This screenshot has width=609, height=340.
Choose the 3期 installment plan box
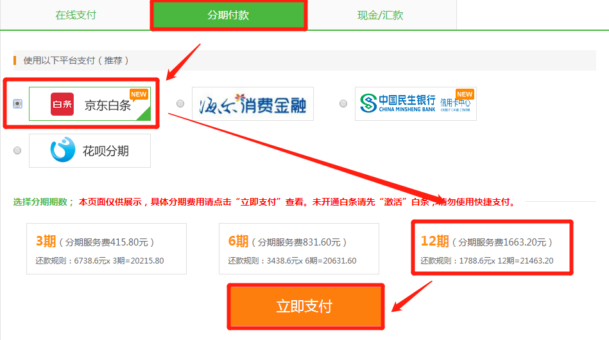tap(107, 249)
